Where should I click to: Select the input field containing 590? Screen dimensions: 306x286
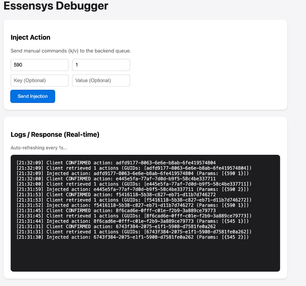coord(39,65)
